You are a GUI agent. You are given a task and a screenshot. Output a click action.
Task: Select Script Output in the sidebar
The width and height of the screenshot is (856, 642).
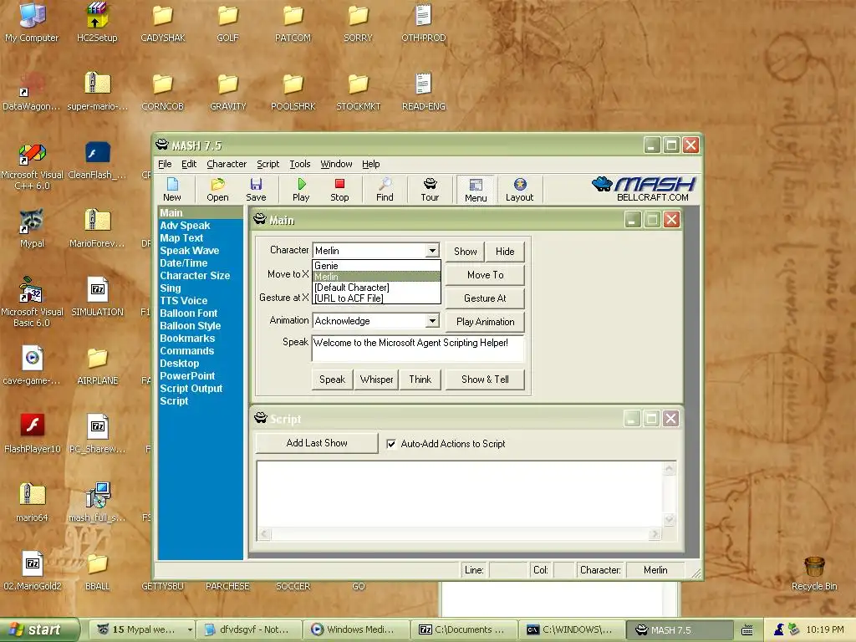pos(191,389)
